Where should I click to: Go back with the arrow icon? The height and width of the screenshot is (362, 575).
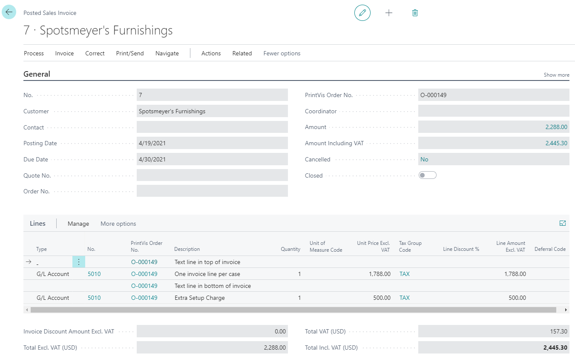click(x=9, y=12)
